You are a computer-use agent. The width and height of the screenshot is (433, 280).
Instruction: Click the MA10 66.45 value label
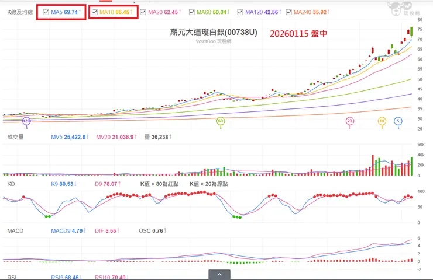[116, 12]
